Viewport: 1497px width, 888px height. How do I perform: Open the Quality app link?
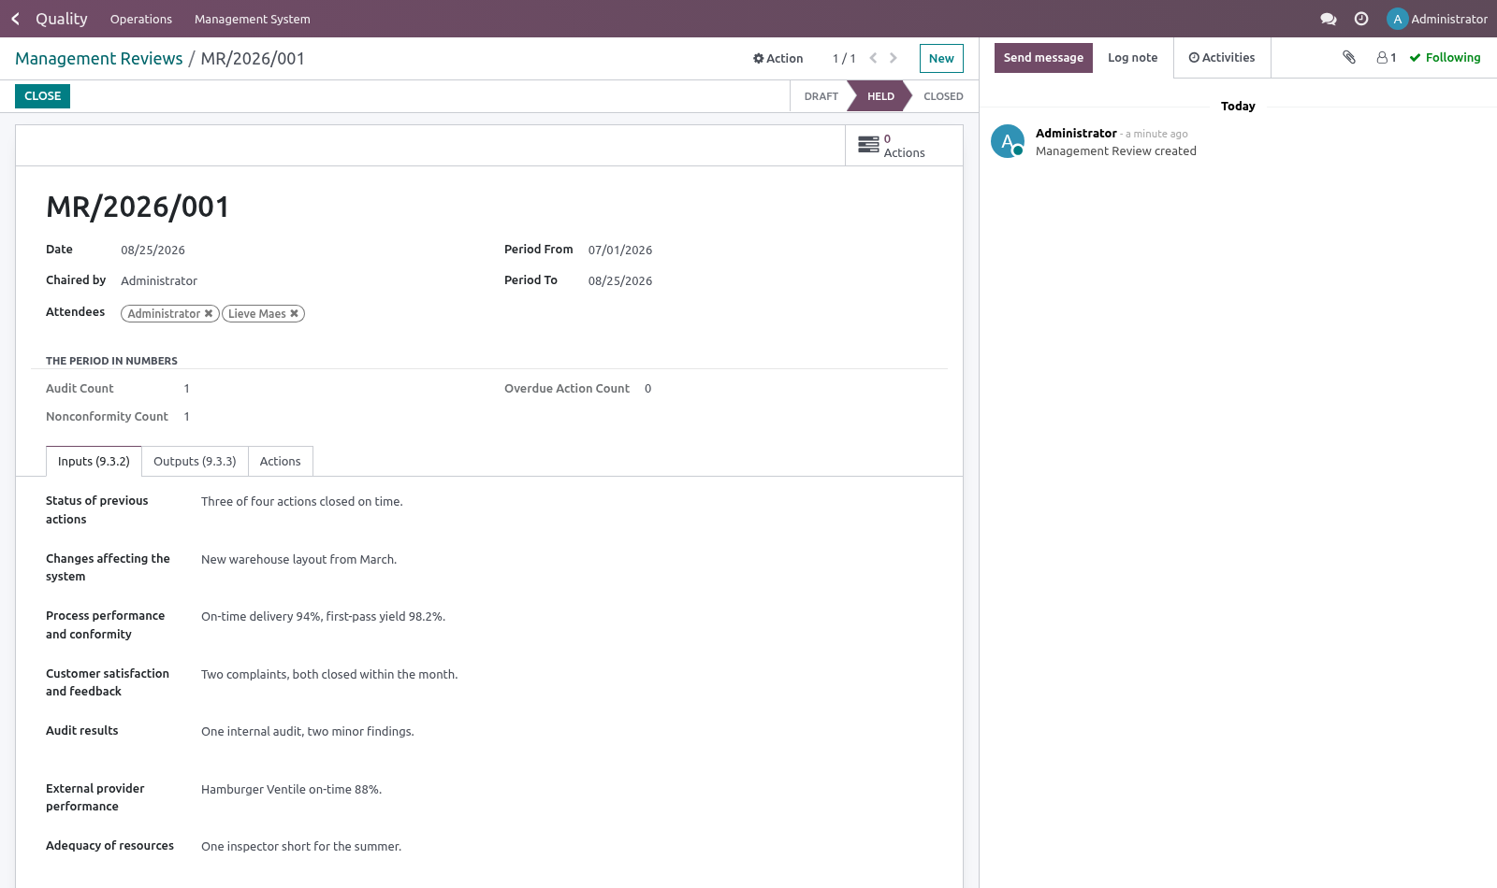tap(61, 19)
